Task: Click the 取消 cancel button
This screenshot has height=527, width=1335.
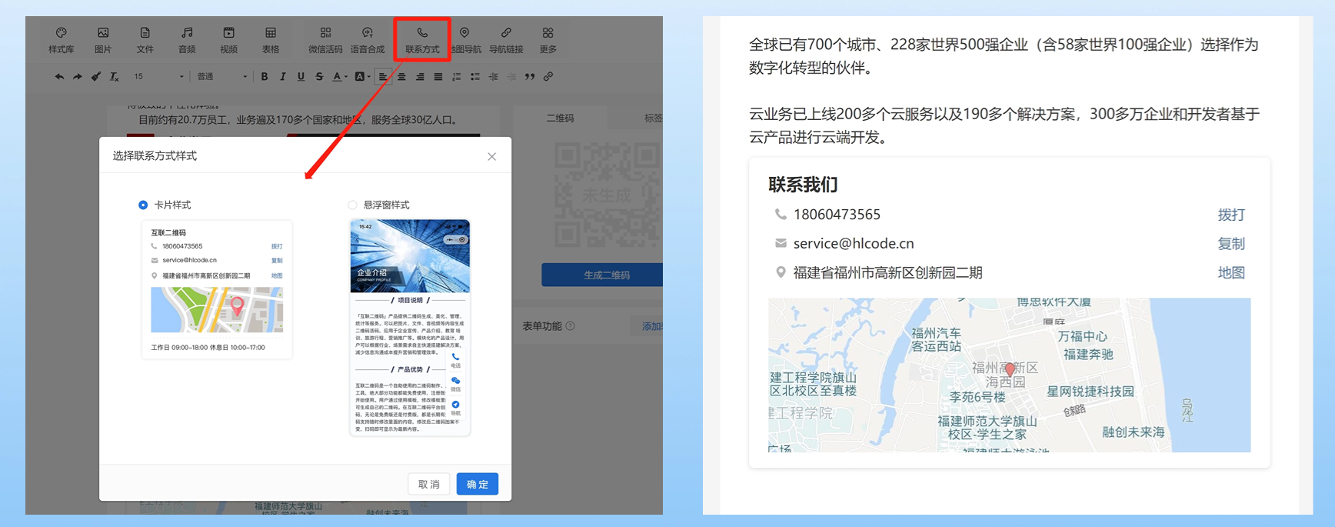Action: point(428,484)
